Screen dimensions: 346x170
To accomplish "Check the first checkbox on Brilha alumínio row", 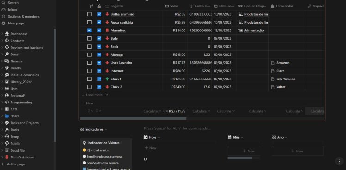I will [89, 14].
